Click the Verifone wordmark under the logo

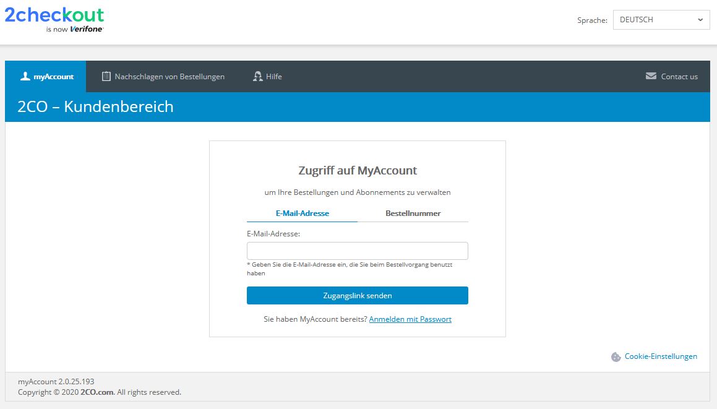tap(87, 29)
